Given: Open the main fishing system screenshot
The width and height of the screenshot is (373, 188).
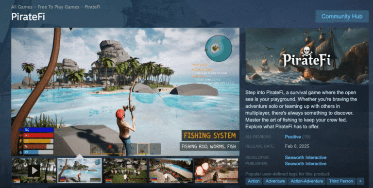Looking at the screenshot, I should pos(125,92).
